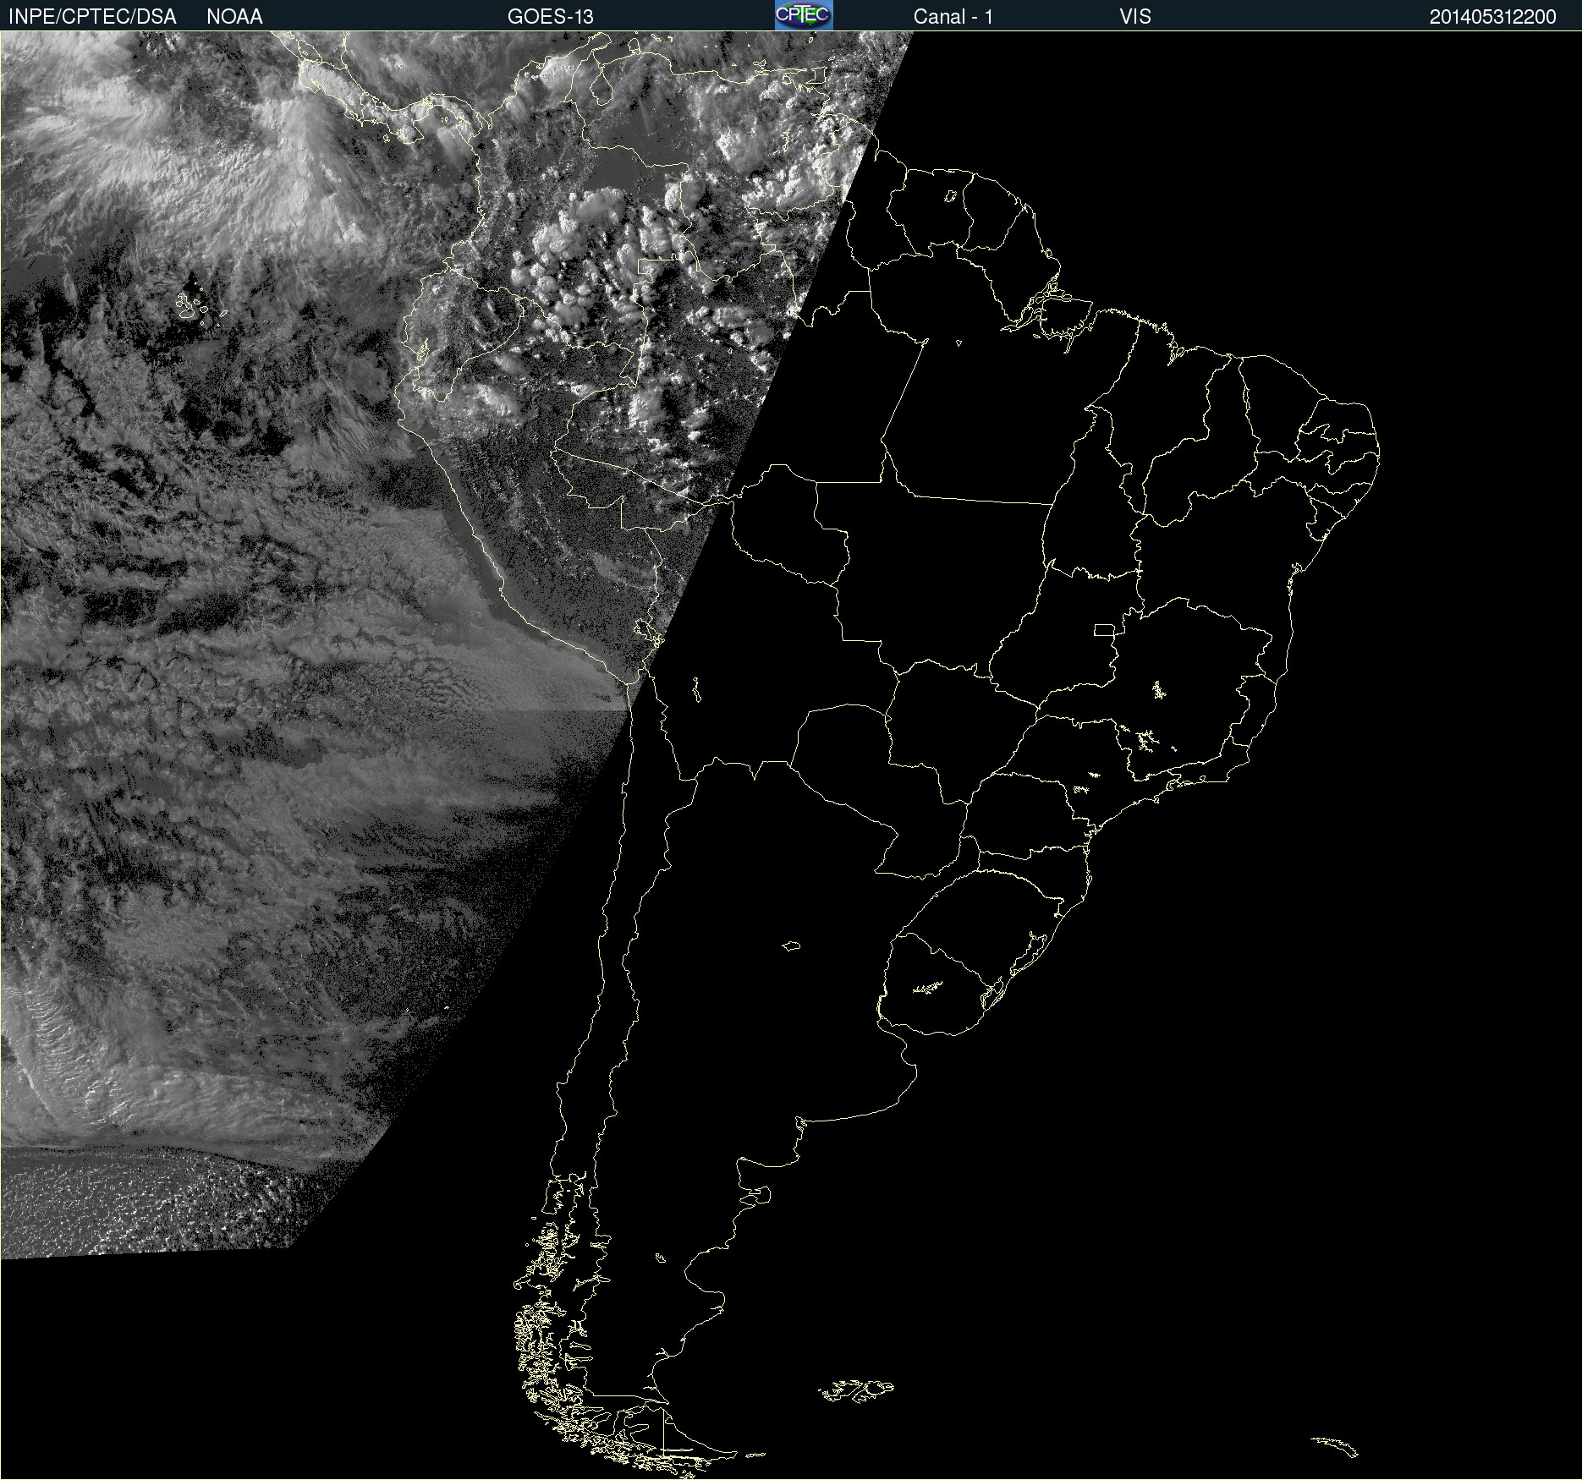Click the NOAA label in the header
The image size is (1582, 1480).
pos(234,17)
